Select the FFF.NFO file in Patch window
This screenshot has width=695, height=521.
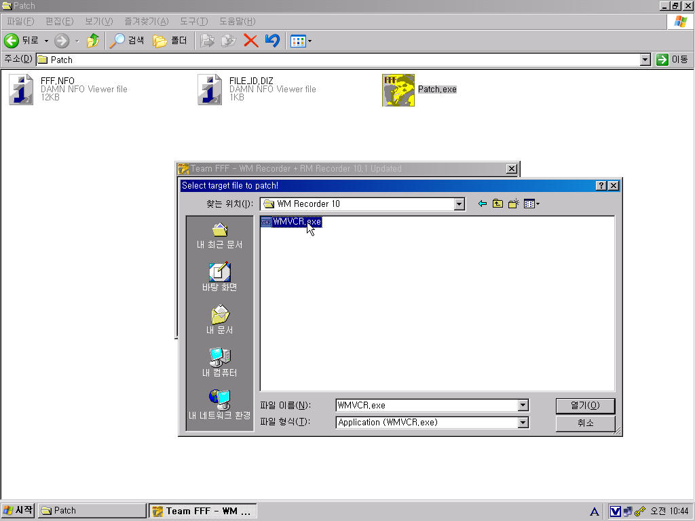[69, 89]
